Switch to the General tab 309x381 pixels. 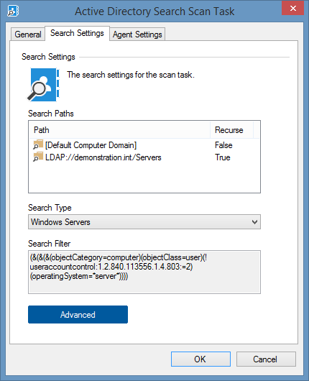pos(28,35)
